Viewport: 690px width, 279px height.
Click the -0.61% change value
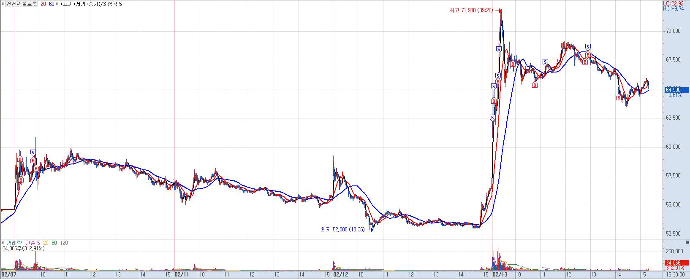coord(673,95)
